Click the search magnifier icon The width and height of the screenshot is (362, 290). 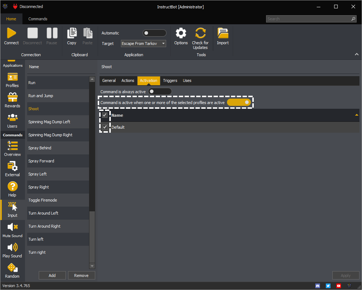[x=353, y=19]
